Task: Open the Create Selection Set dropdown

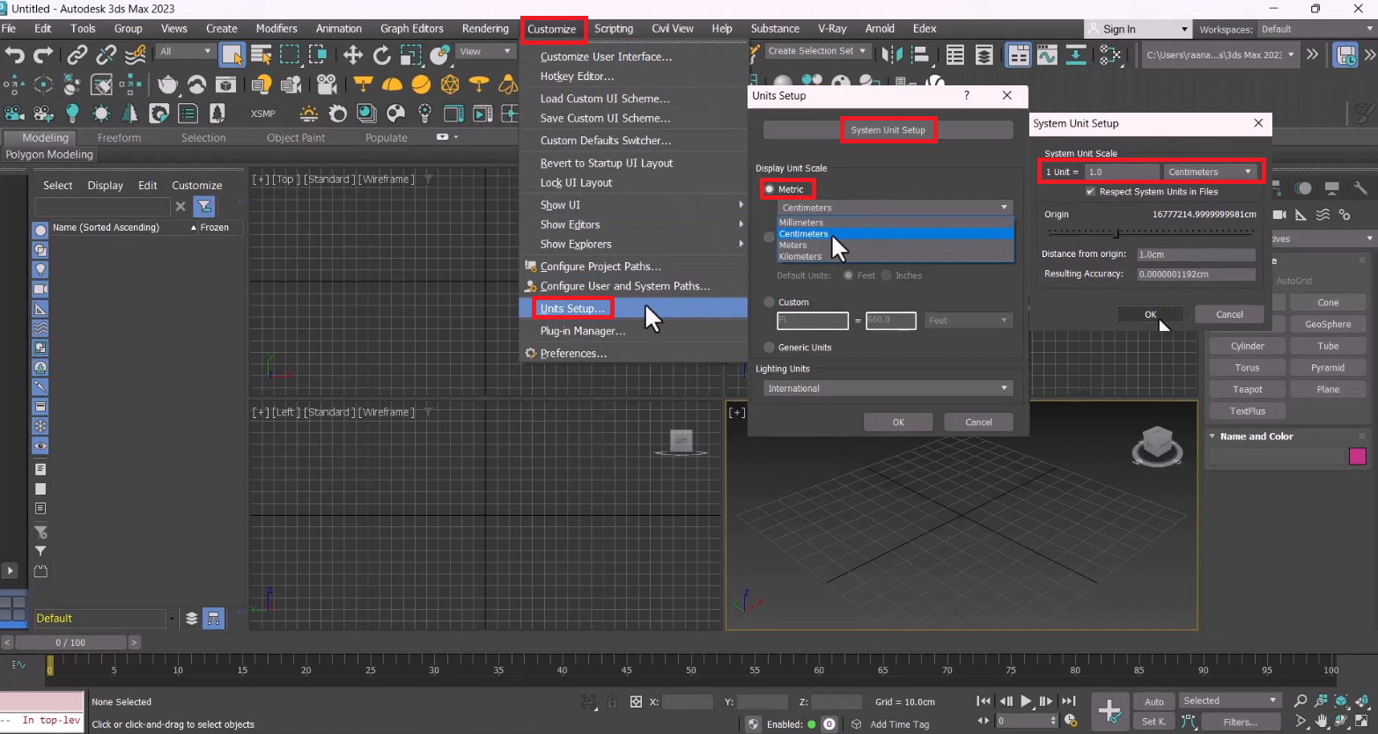Action: (816, 51)
